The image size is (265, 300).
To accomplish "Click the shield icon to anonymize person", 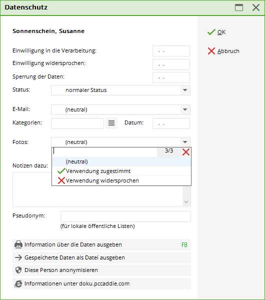I will 18,270.
